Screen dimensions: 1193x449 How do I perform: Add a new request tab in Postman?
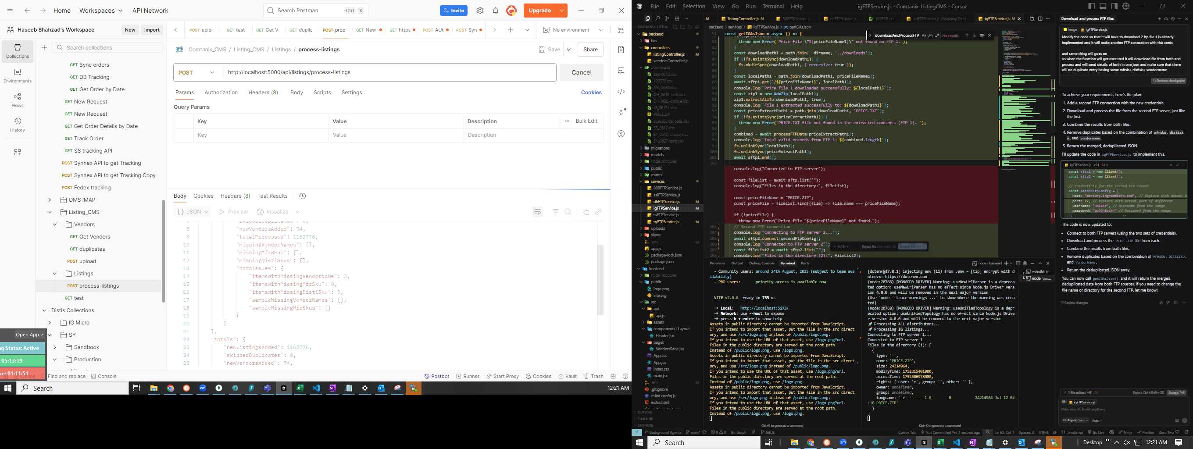click(511, 30)
